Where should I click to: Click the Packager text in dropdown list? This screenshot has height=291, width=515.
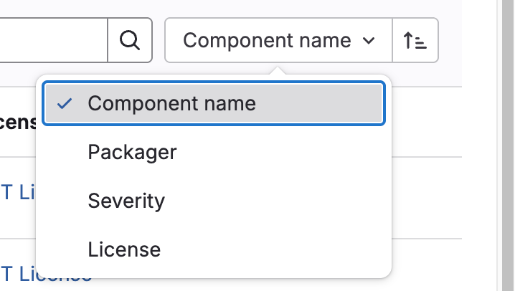[132, 152]
